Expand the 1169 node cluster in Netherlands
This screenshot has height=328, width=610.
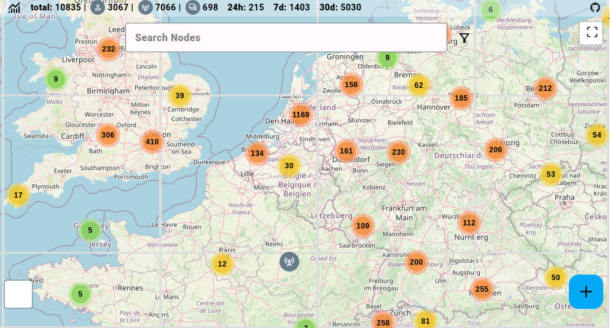pyautogui.click(x=301, y=115)
